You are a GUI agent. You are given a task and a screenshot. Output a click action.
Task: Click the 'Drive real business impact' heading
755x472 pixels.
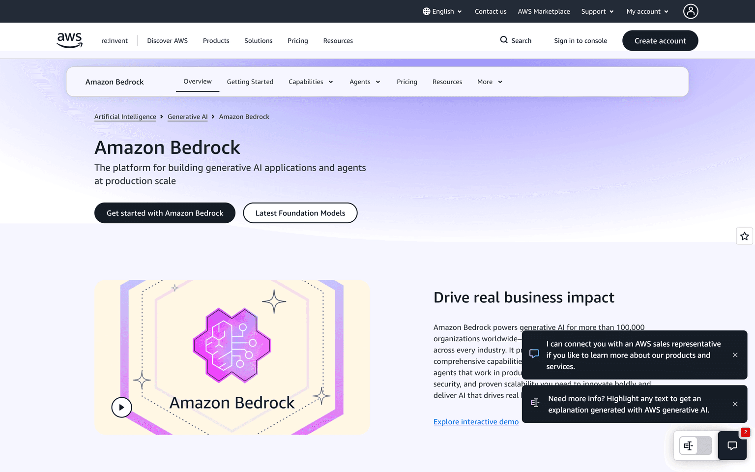click(x=524, y=297)
